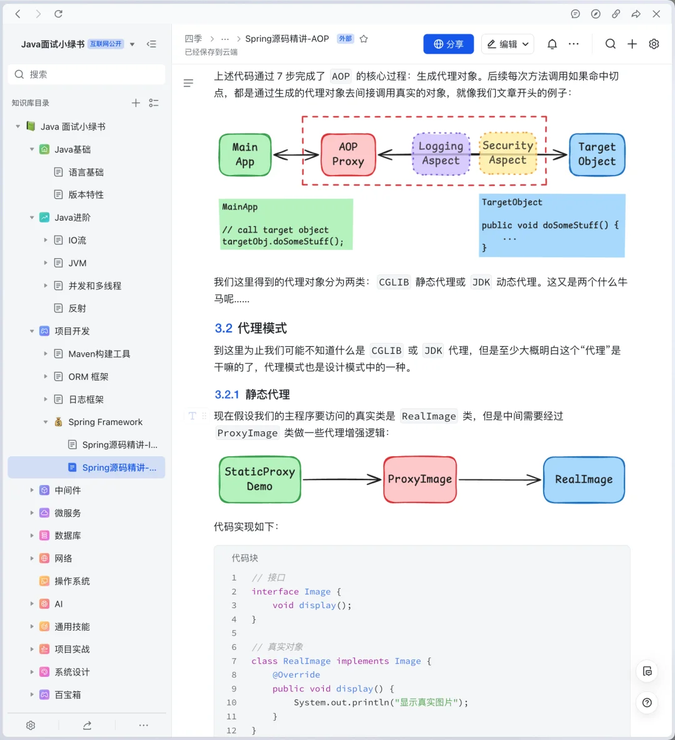Show the document outline with the hamburger icon
The height and width of the screenshot is (740, 675).
pyautogui.click(x=188, y=82)
